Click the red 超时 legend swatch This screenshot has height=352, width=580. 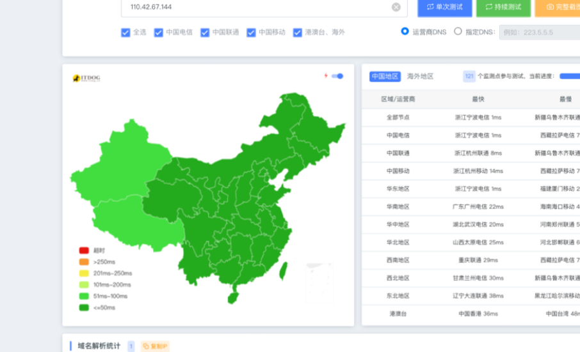point(84,250)
